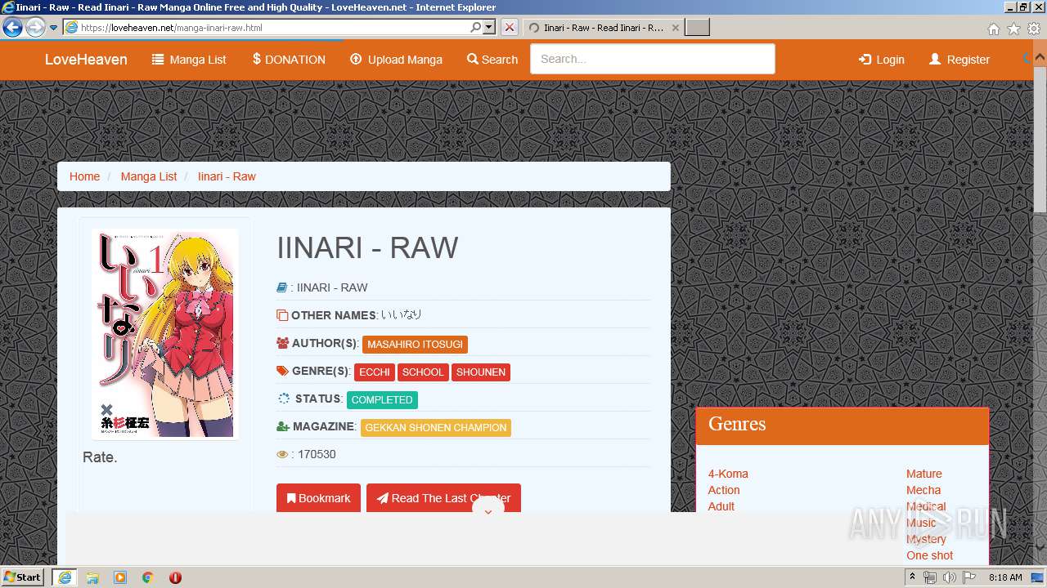Click Adult genre link
Image resolution: width=1047 pixels, height=588 pixels.
pyautogui.click(x=721, y=506)
